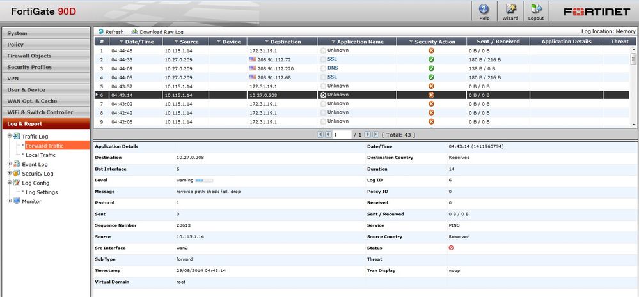Click the filter icon on Application Name column
The image size is (639, 297).
333,42
